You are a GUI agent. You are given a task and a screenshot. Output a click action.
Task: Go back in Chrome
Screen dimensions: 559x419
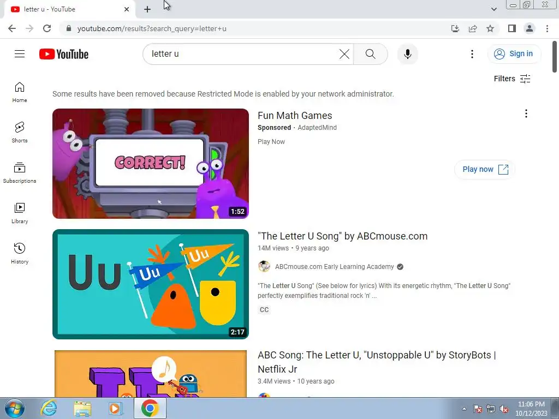(x=12, y=28)
